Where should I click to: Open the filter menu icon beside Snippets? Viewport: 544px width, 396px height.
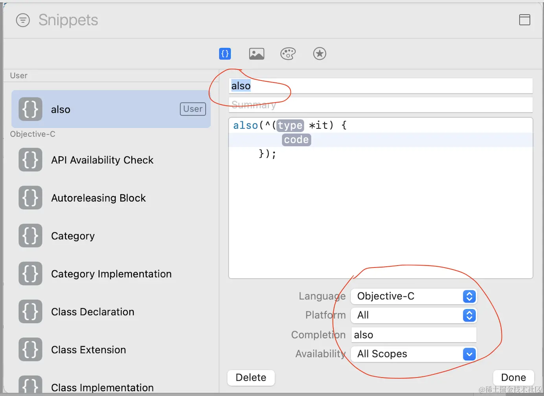23,20
